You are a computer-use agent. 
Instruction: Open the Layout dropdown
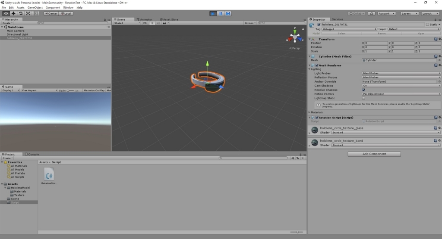point(430,13)
